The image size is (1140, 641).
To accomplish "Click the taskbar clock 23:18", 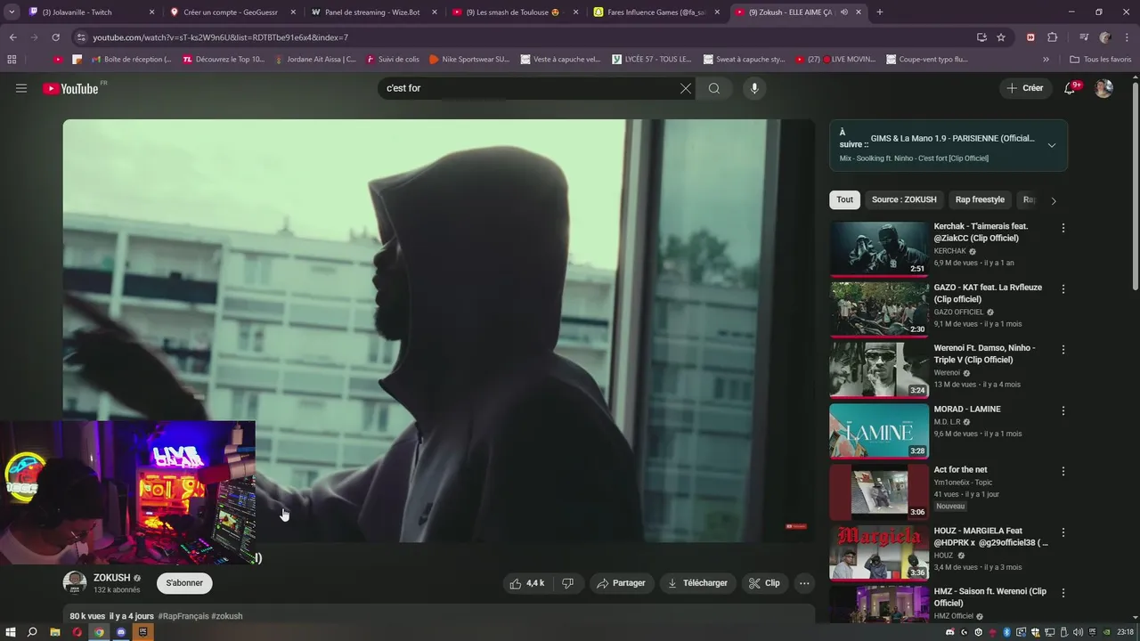I will click(x=1126, y=632).
